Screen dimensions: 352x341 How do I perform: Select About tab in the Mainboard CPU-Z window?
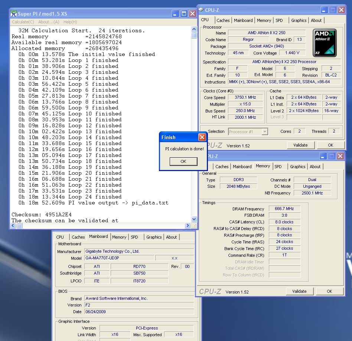tap(171, 237)
